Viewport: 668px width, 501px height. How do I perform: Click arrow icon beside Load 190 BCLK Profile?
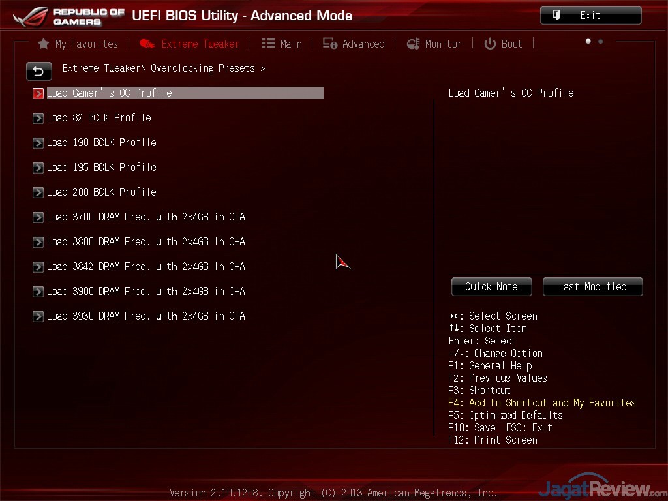coord(38,143)
